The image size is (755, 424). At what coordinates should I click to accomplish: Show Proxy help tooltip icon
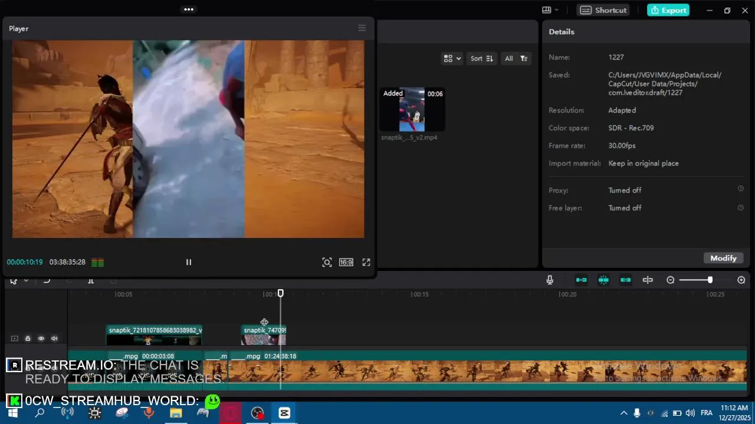tap(741, 189)
